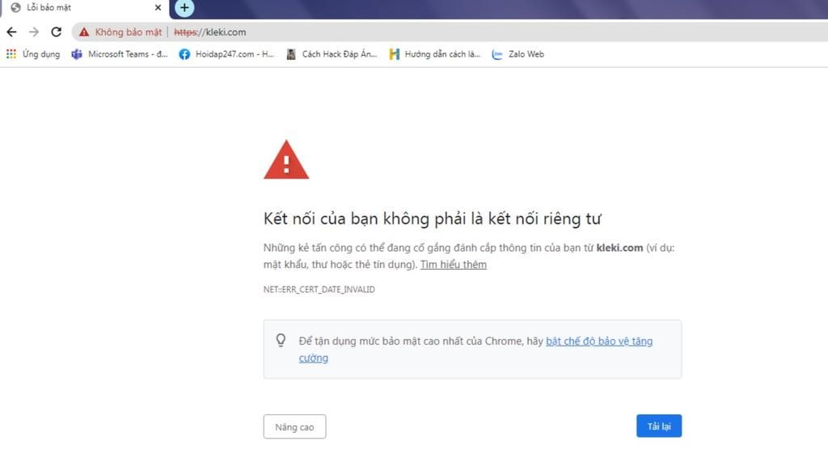Click the Không bảo mật warning indicator
Viewport: 828px width, 457px height.
120,32
